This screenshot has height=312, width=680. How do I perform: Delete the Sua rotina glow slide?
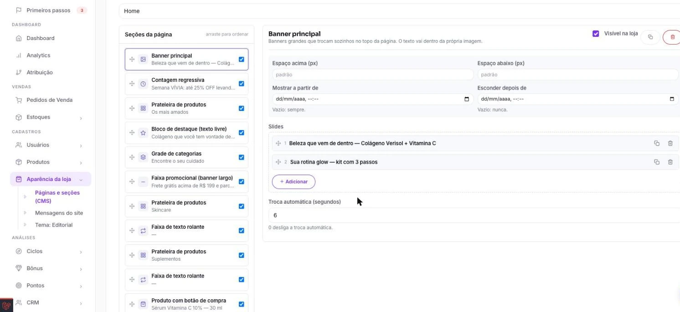tap(670, 162)
